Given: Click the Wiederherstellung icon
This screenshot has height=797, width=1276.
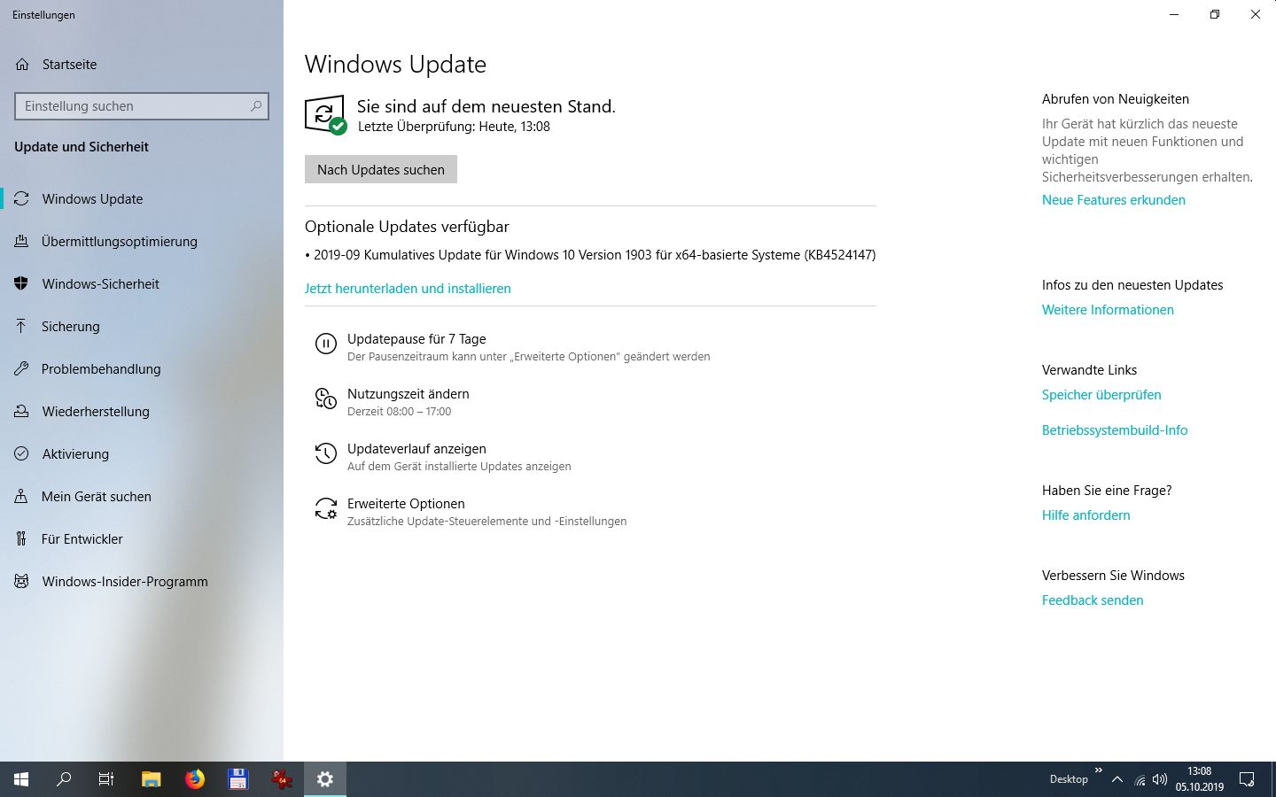Looking at the screenshot, I should [22, 412].
